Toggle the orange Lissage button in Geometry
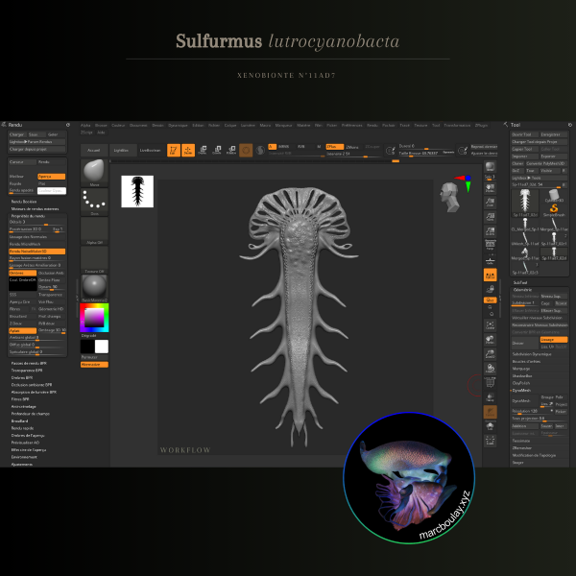This screenshot has height=576, width=576. tap(554, 340)
